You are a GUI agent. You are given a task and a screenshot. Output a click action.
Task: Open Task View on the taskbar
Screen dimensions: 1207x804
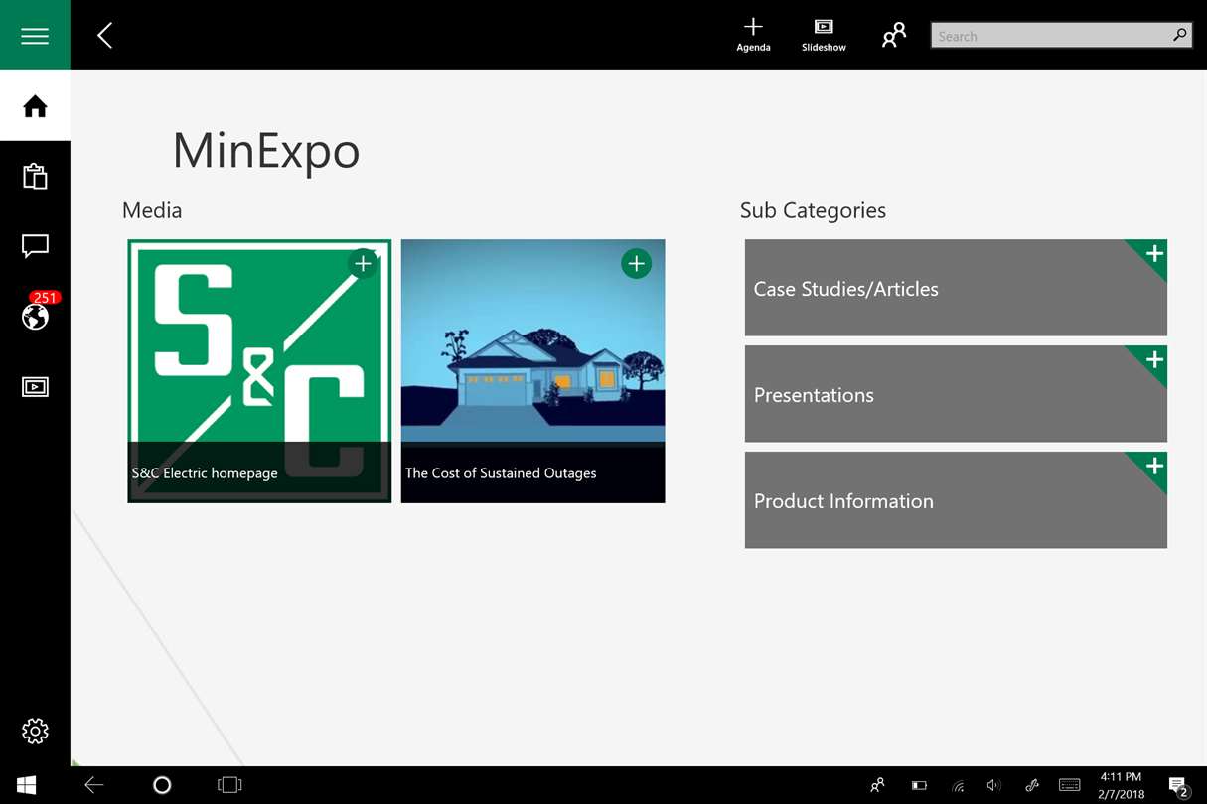(229, 785)
